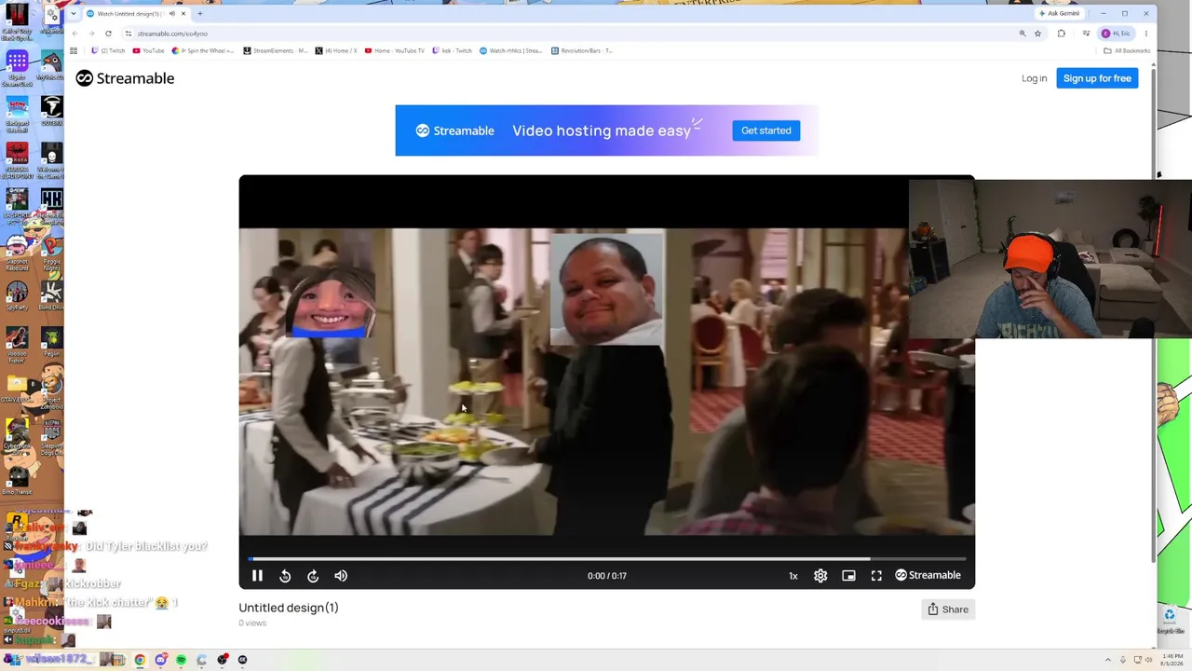Open the All Bookmarks folder

(x=1128, y=51)
